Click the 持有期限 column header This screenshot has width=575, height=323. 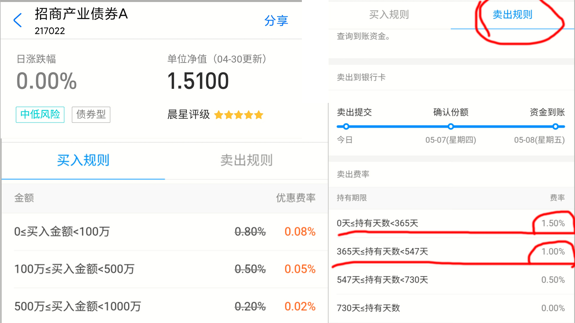[352, 198]
